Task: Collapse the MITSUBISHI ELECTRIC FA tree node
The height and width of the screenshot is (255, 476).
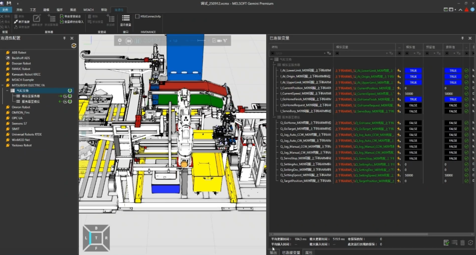Action: point(3,85)
